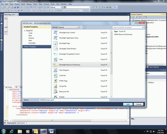Viewport: 167px width, 134px height.
Task: Click the Cancel button
Action: click(x=138, y=104)
